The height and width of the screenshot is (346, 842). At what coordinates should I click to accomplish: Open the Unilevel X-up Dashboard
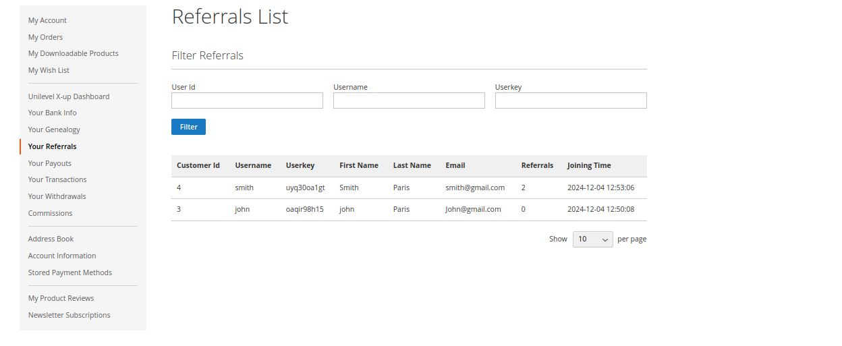point(69,96)
